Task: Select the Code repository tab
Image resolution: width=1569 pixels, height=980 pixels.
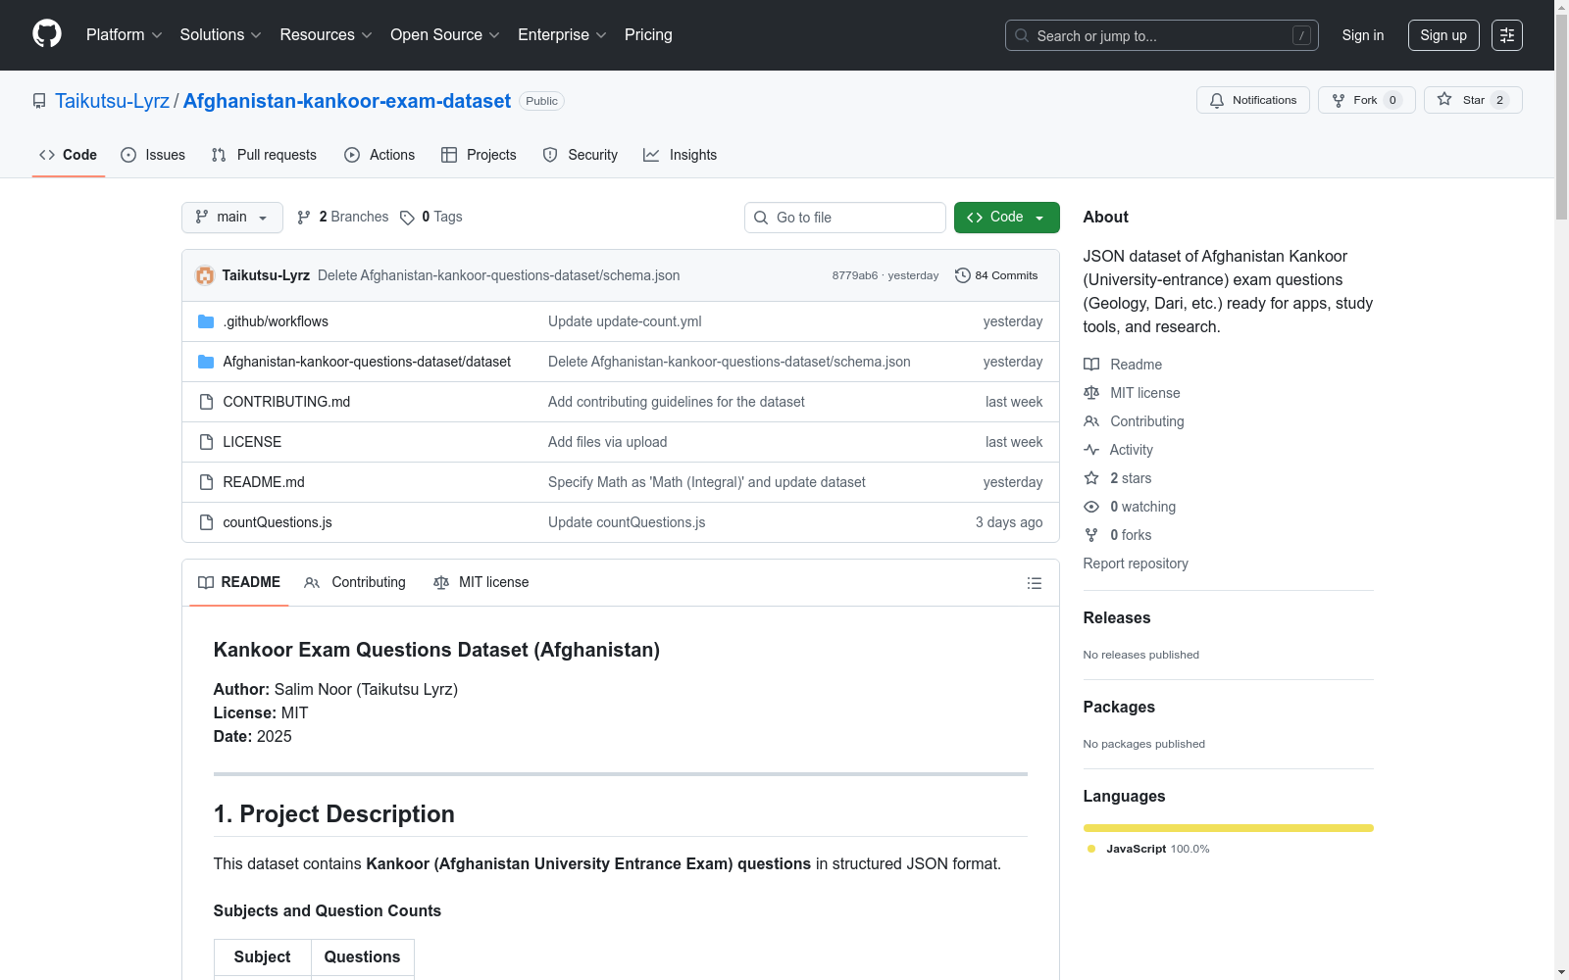Action: [x=69, y=155]
